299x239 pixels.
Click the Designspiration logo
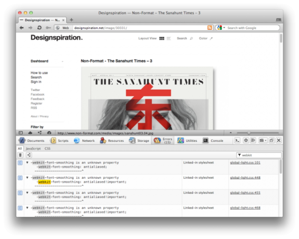57,37
